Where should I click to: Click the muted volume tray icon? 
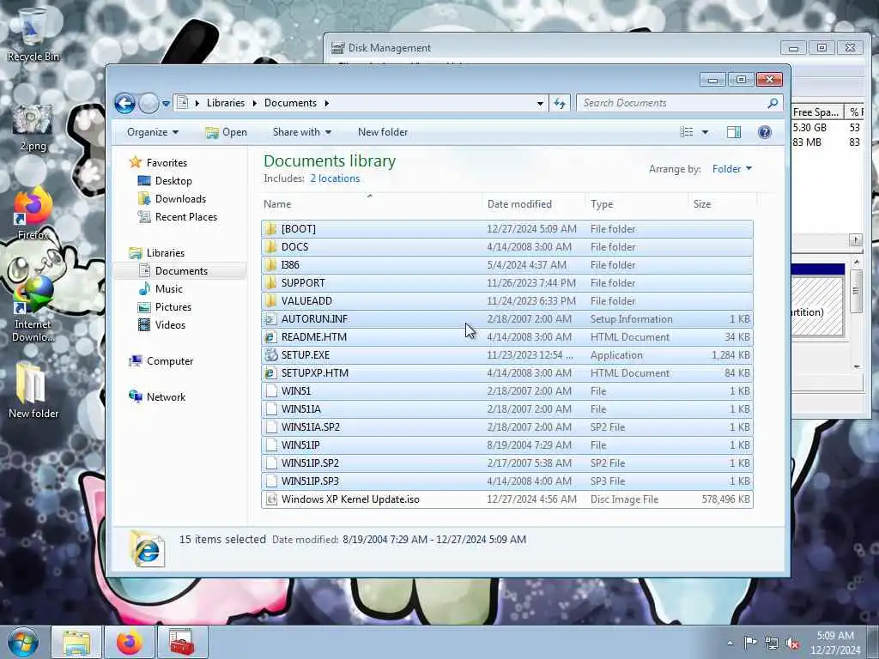[x=792, y=644]
